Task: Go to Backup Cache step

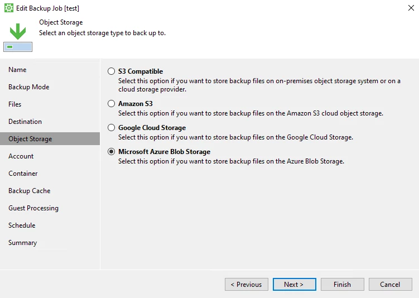Action: pos(30,191)
